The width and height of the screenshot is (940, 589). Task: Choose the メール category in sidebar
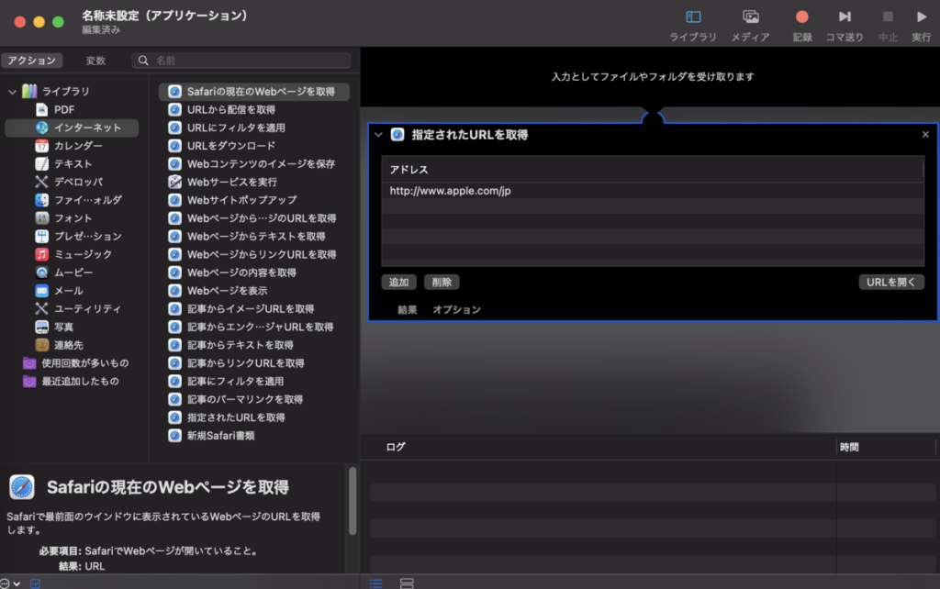[68, 291]
